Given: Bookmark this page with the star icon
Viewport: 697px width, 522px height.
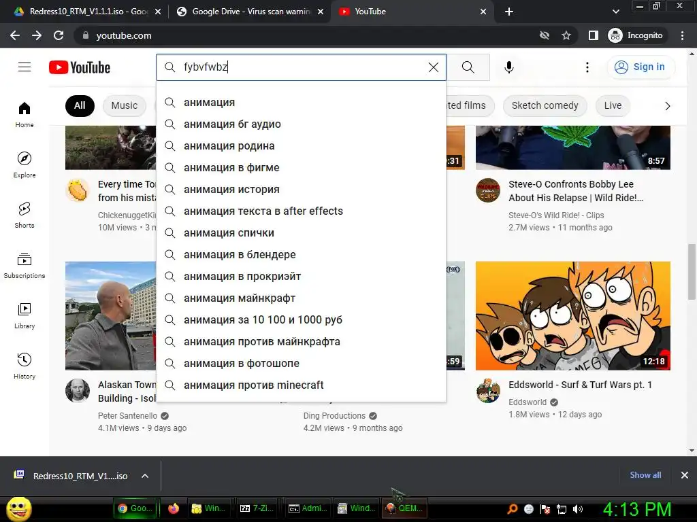Looking at the screenshot, I should point(566,35).
